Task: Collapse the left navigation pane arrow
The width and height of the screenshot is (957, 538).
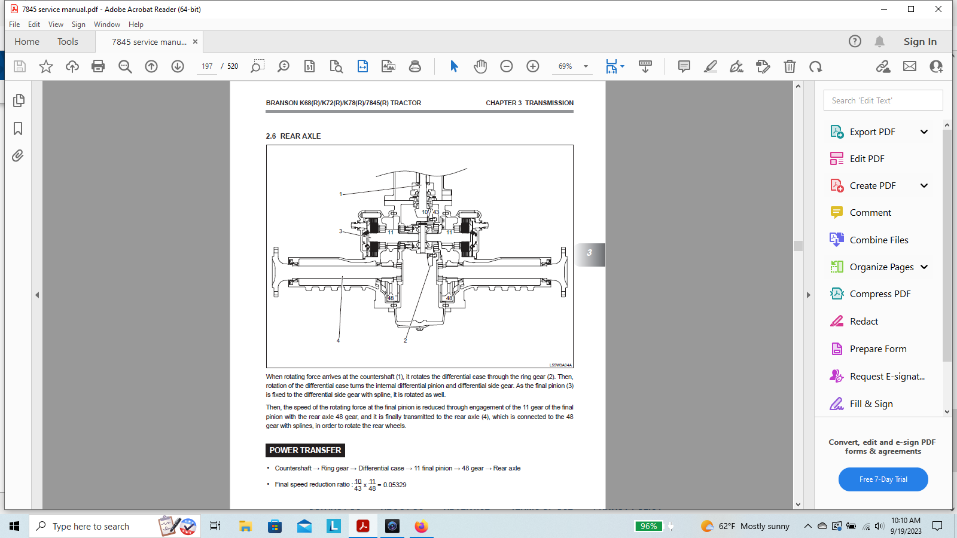Action: coord(37,295)
